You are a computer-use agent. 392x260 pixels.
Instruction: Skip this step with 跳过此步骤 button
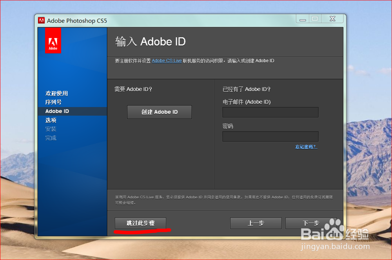coord(140,223)
